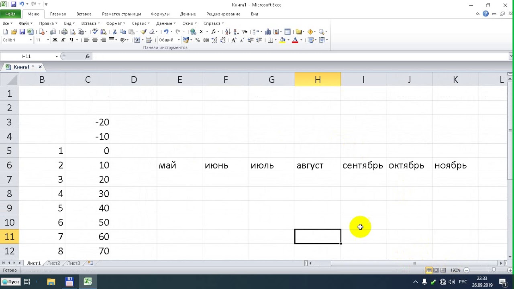Insert a chart with the column chart icon

coord(267,32)
